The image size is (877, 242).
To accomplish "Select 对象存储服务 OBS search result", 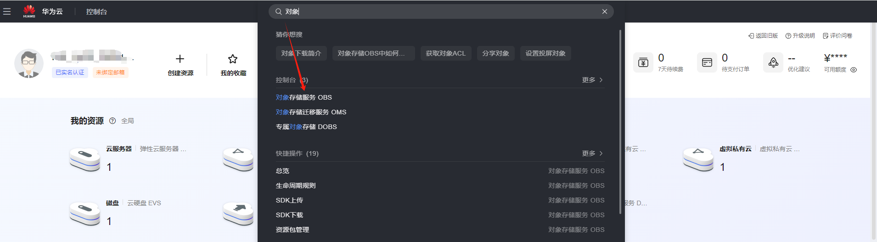I will point(304,97).
